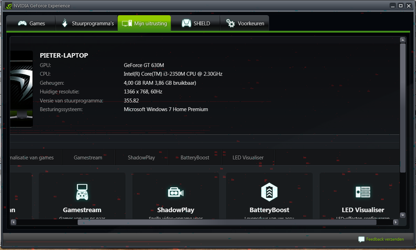Click the driver download arrow icon
416x250 pixels.
click(64, 23)
